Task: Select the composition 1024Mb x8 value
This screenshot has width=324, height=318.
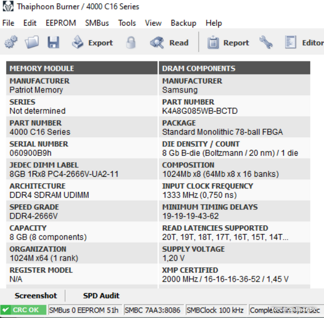Action: pyautogui.click(x=220, y=174)
